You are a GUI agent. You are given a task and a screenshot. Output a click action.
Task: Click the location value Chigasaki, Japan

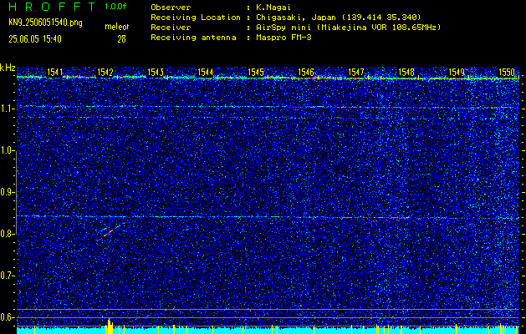point(295,17)
